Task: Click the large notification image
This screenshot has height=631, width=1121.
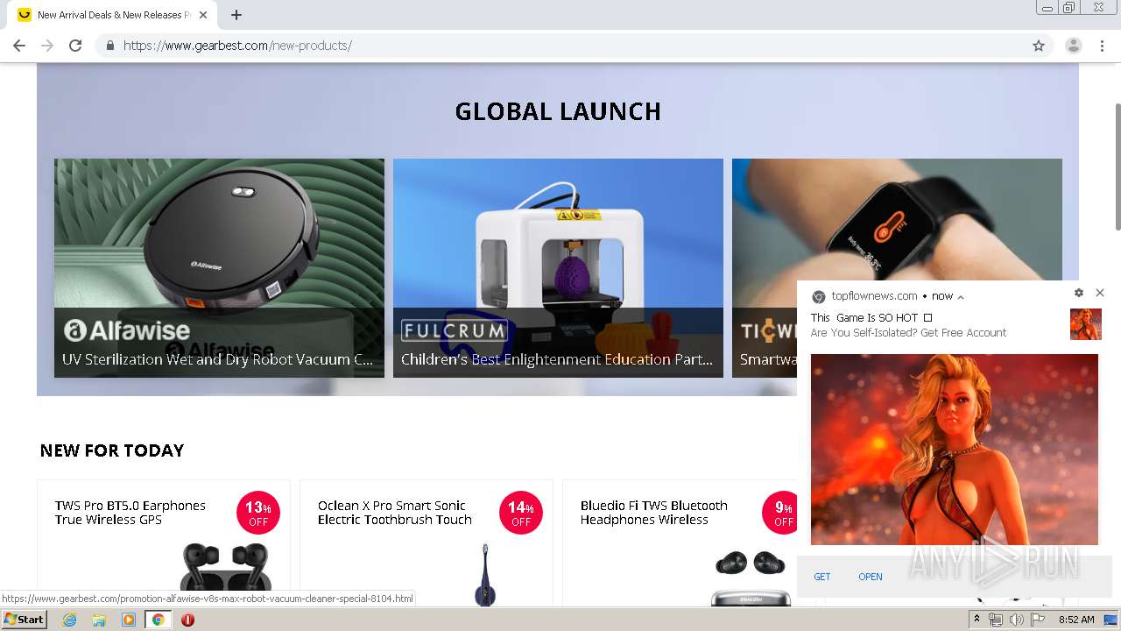Action: coord(955,450)
